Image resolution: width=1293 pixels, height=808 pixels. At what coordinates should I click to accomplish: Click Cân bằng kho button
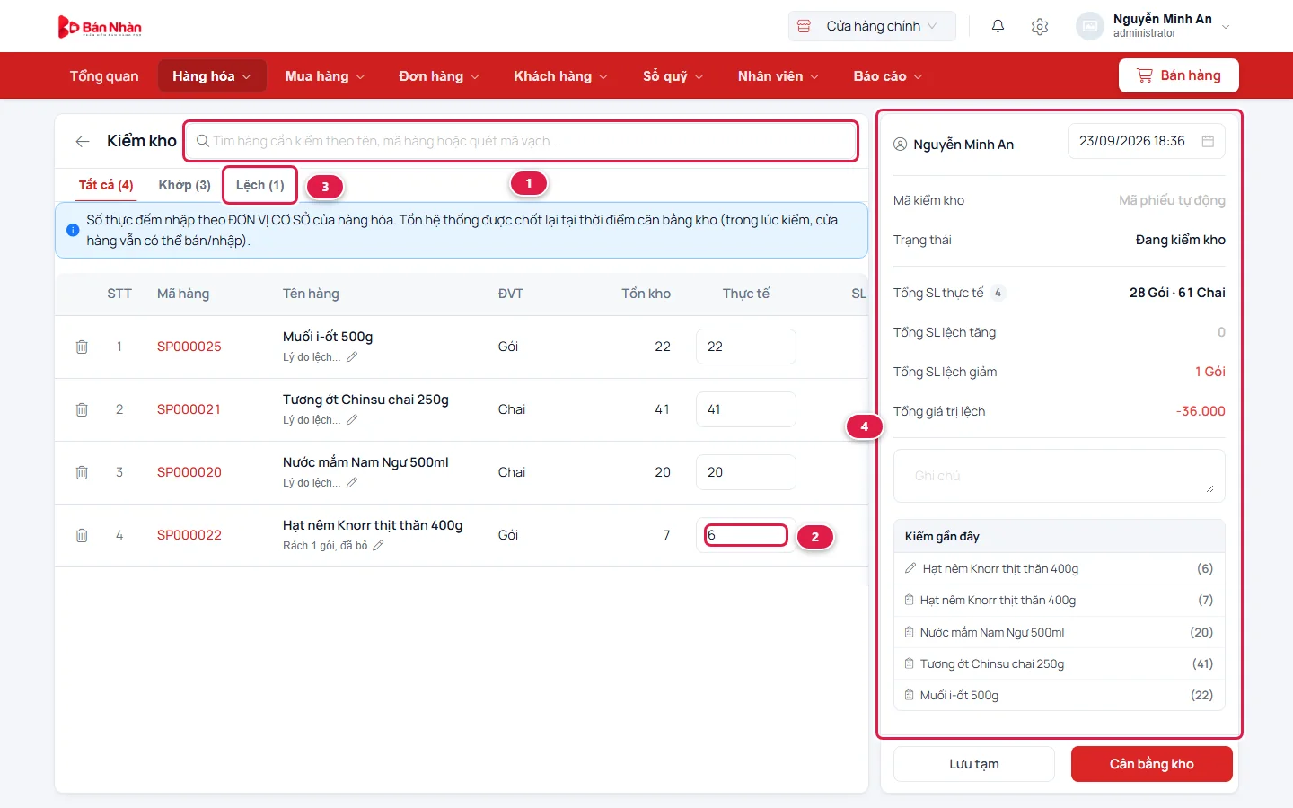[1152, 764]
